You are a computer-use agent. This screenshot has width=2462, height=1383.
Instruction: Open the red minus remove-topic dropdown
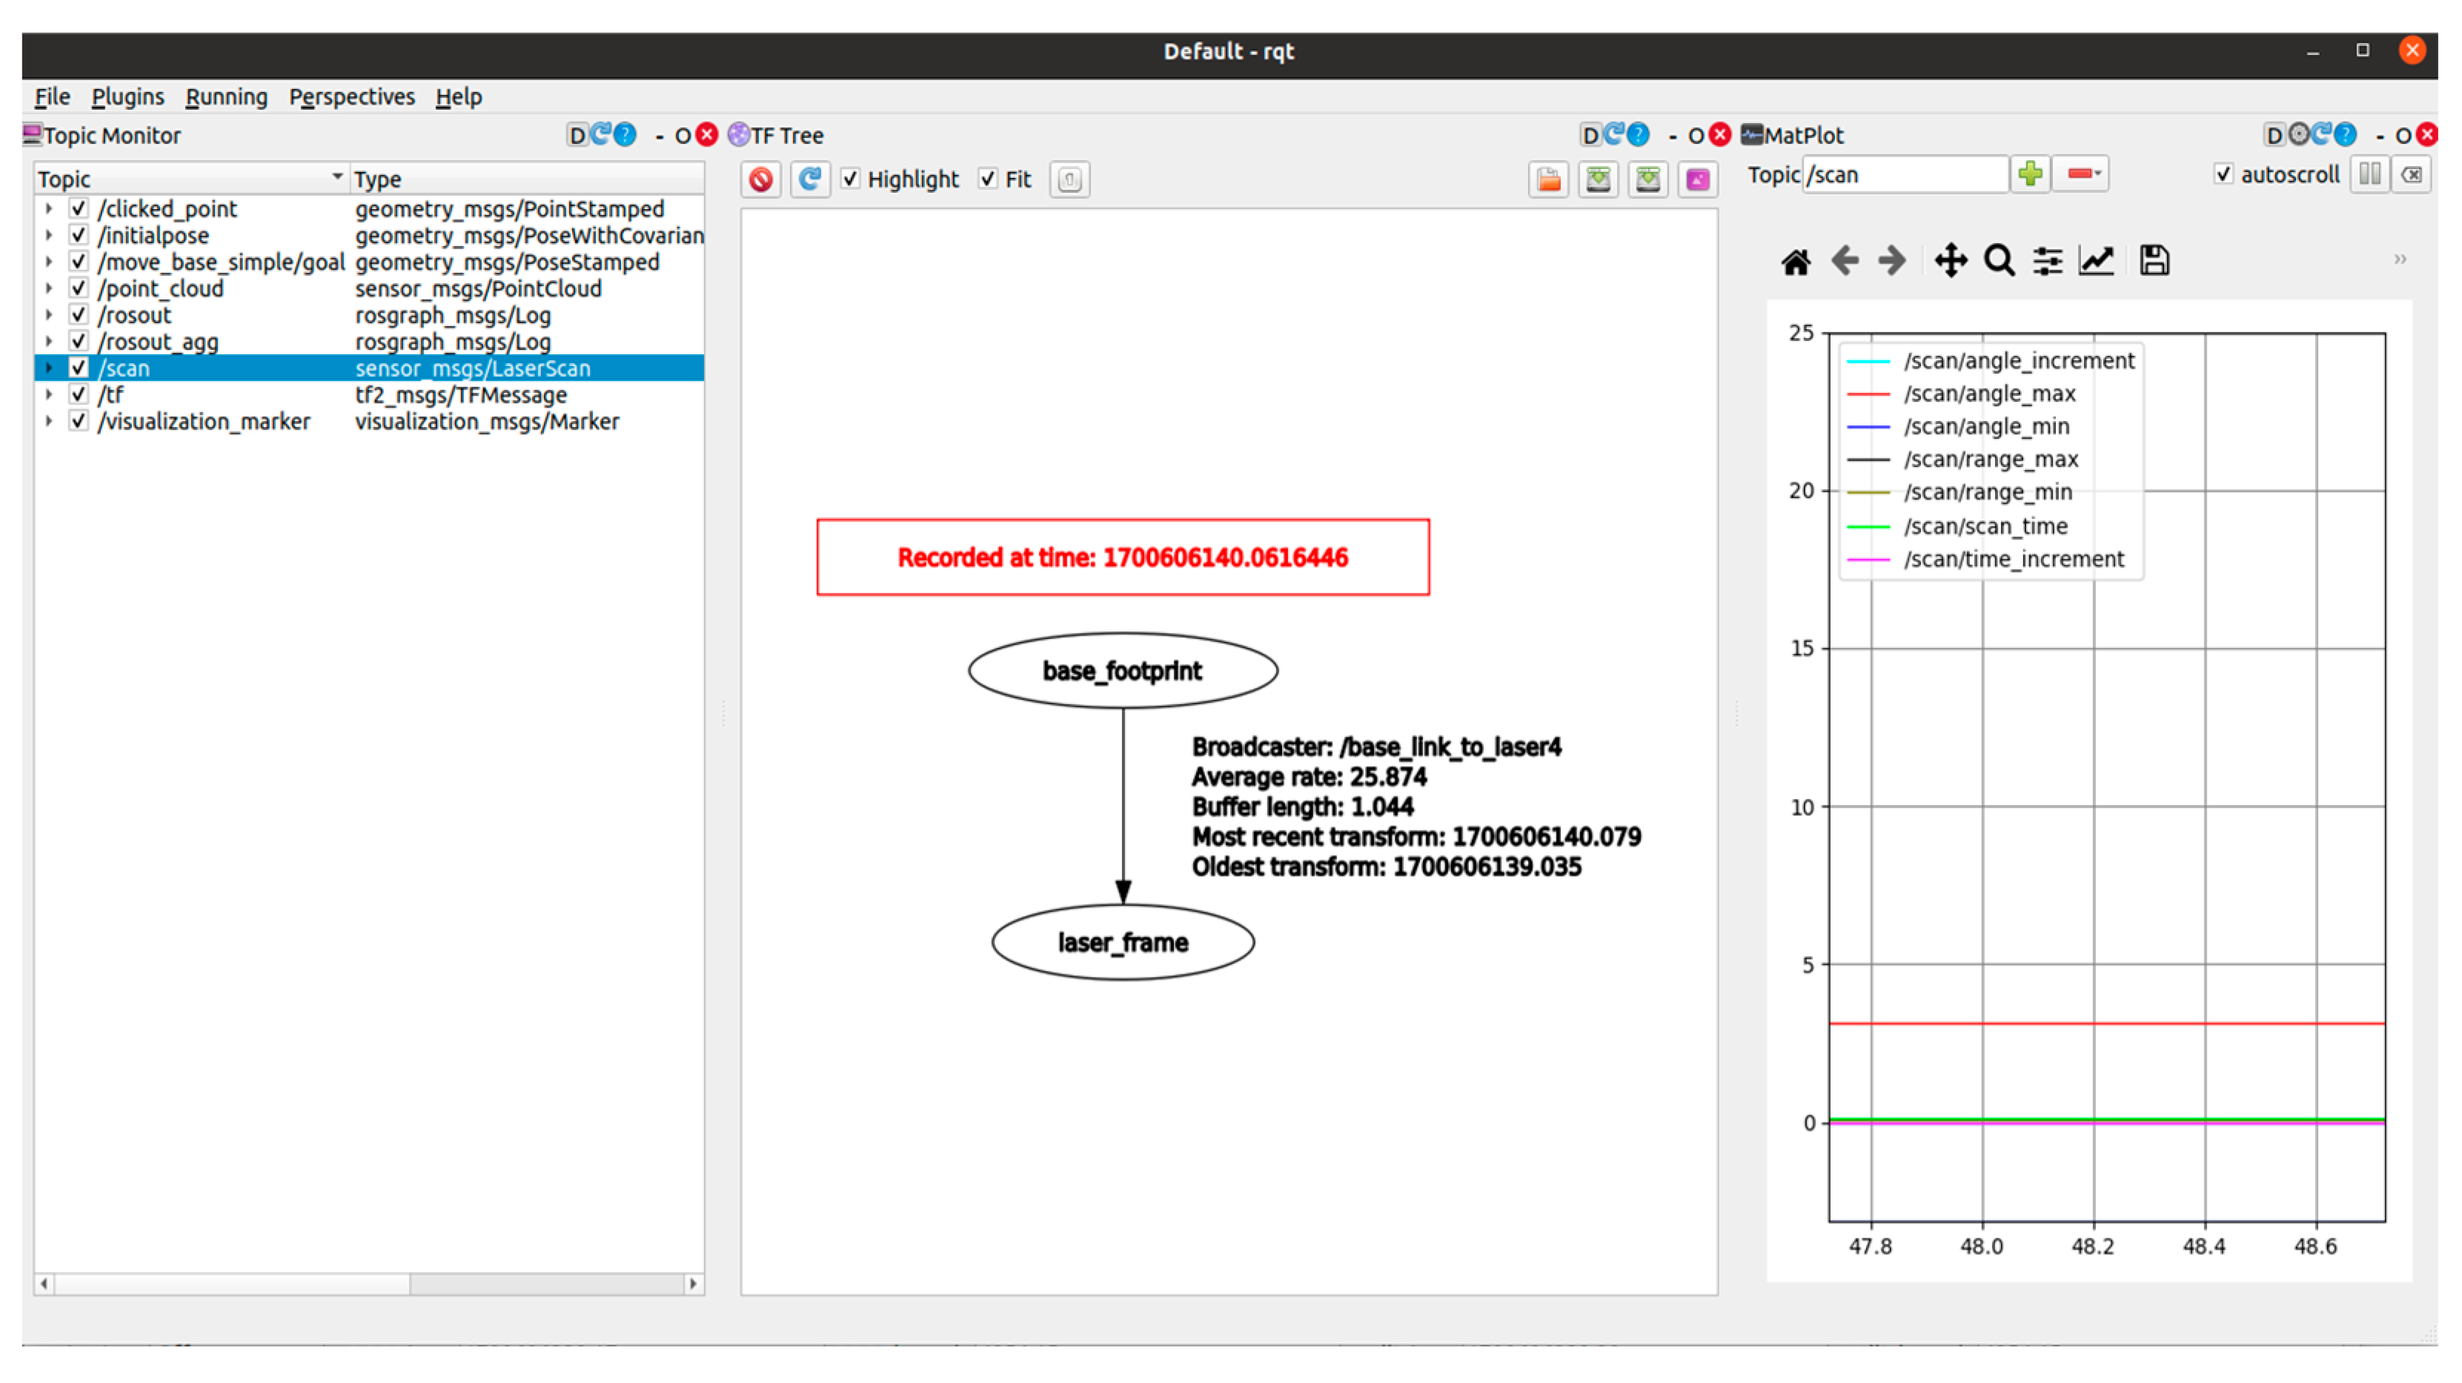coord(2082,174)
